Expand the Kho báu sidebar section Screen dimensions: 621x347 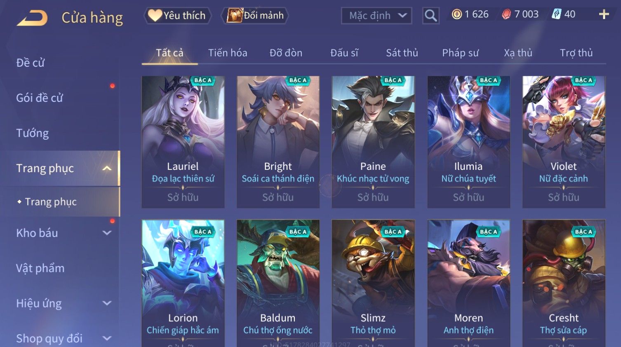[x=107, y=233]
